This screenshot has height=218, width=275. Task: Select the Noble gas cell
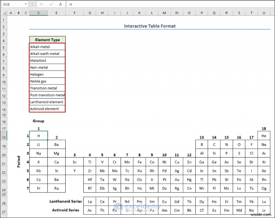(x=47, y=81)
